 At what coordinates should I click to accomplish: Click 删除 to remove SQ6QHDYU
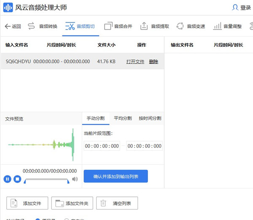[x=153, y=62]
